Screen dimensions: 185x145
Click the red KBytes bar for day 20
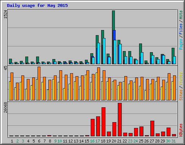click(x=114, y=129)
